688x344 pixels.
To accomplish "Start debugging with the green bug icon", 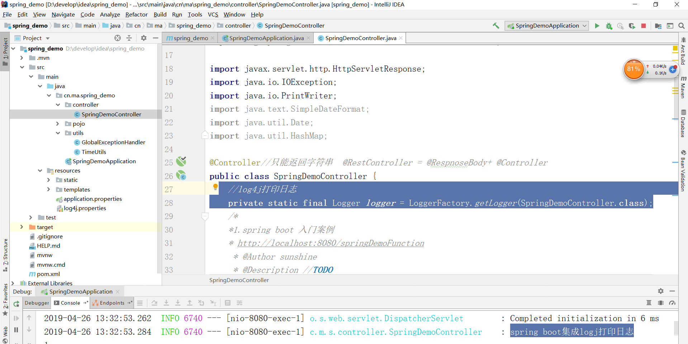I will pos(609,26).
